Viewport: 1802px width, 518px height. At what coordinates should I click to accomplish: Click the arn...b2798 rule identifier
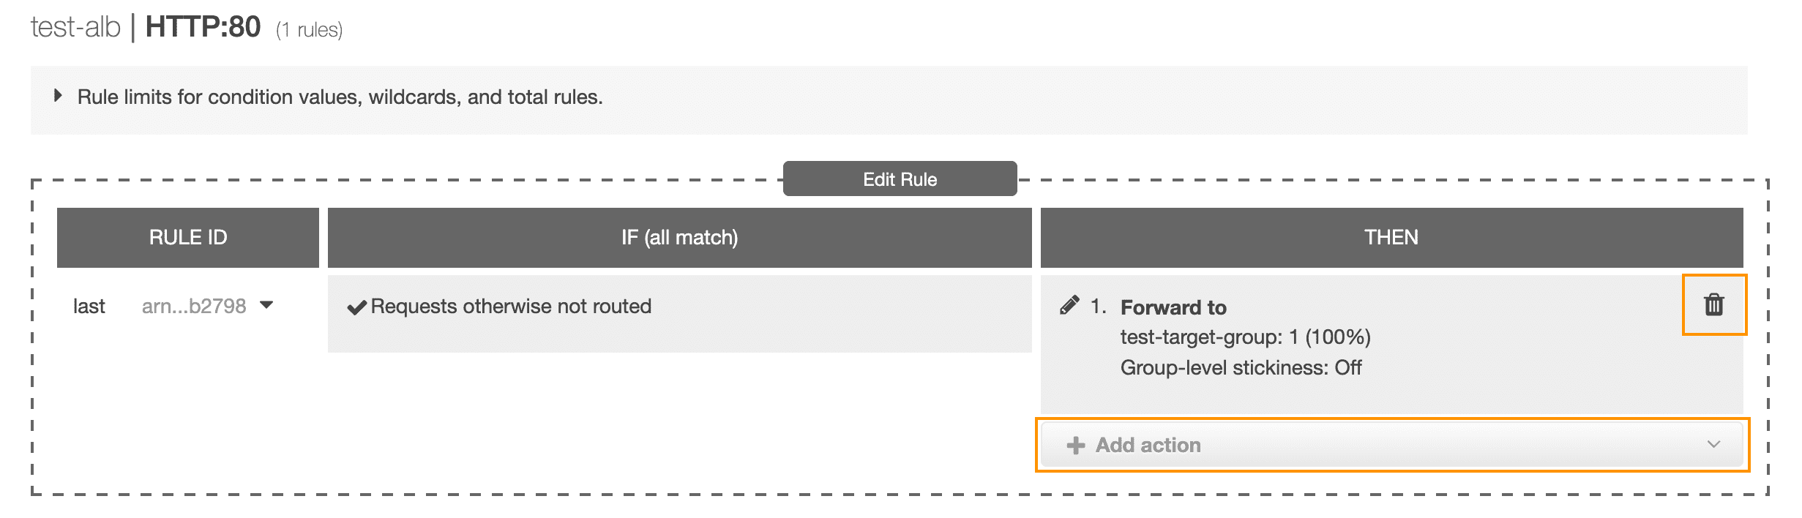194,306
